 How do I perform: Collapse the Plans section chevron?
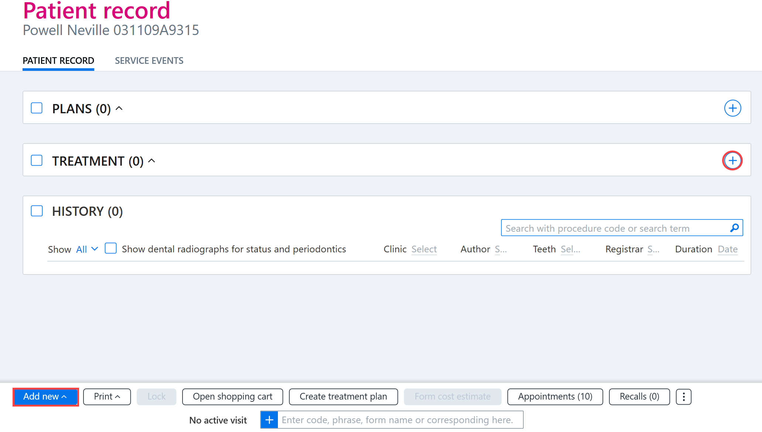(119, 108)
